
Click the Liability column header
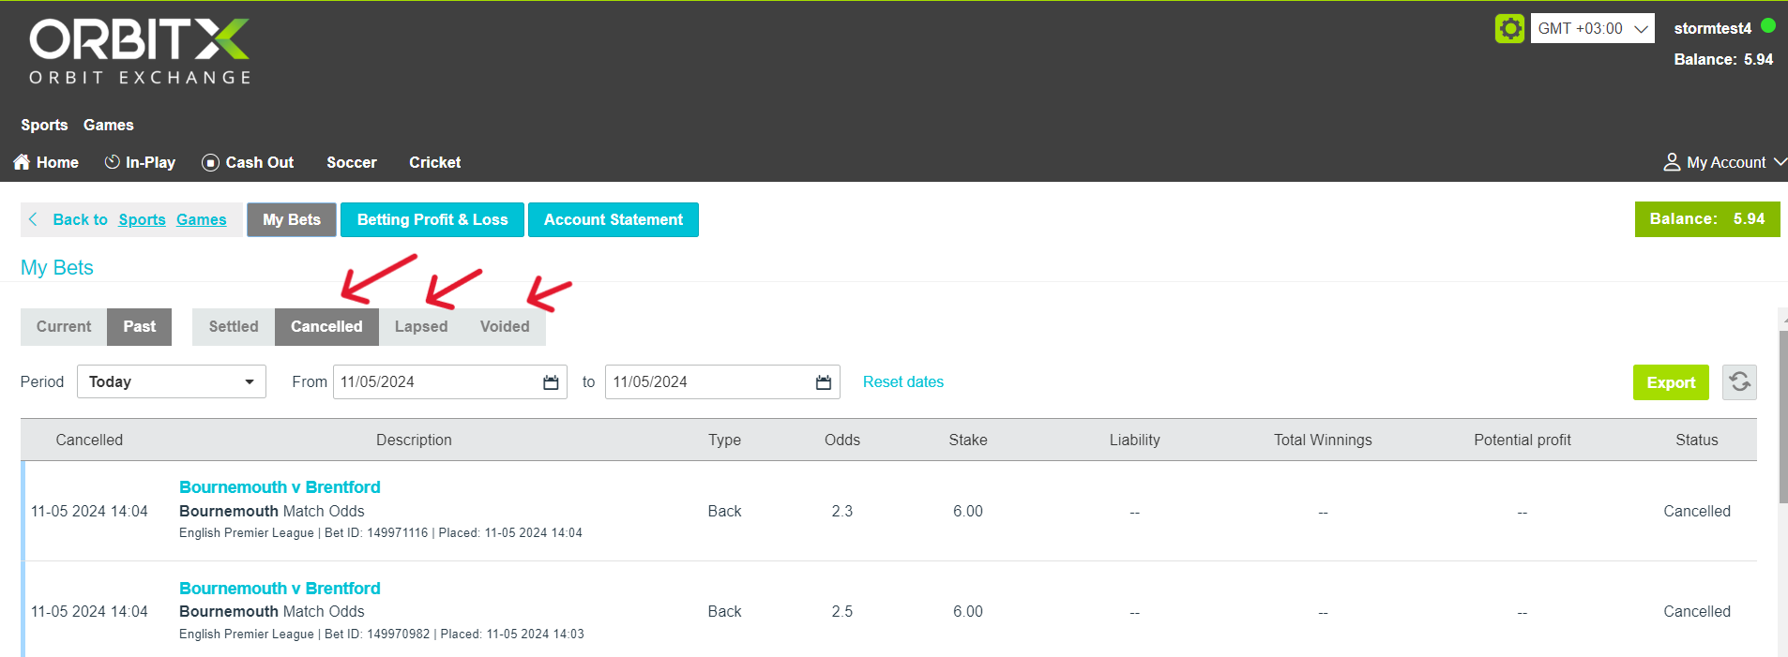point(1135,440)
